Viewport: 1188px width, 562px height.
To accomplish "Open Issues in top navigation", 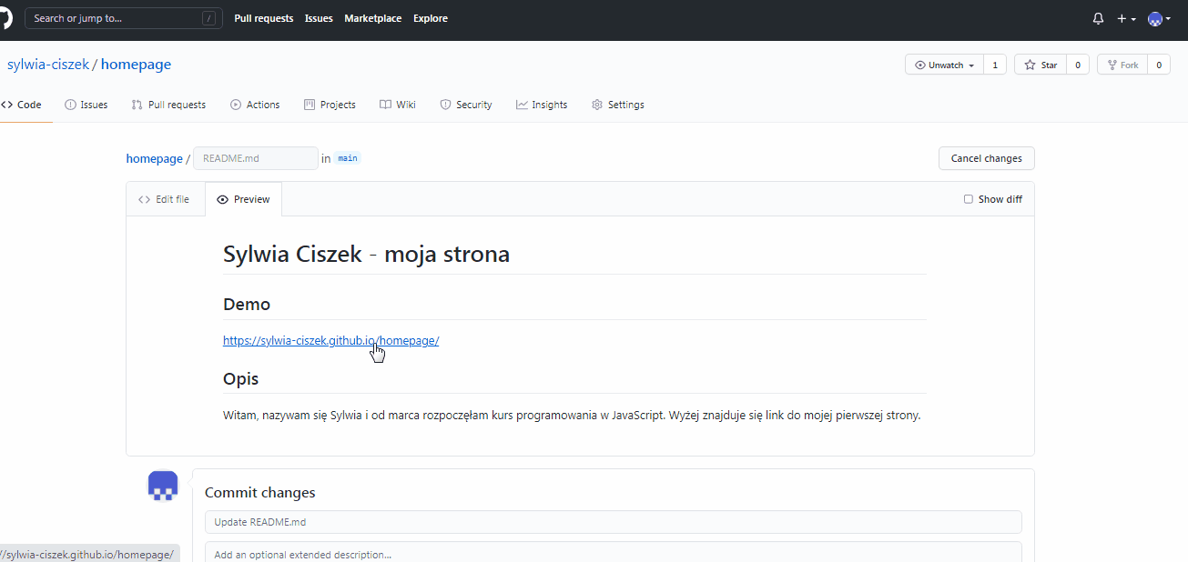I will pyautogui.click(x=319, y=18).
